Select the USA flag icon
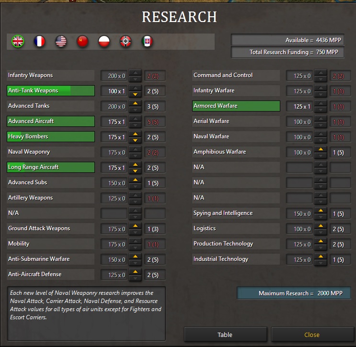 point(61,41)
